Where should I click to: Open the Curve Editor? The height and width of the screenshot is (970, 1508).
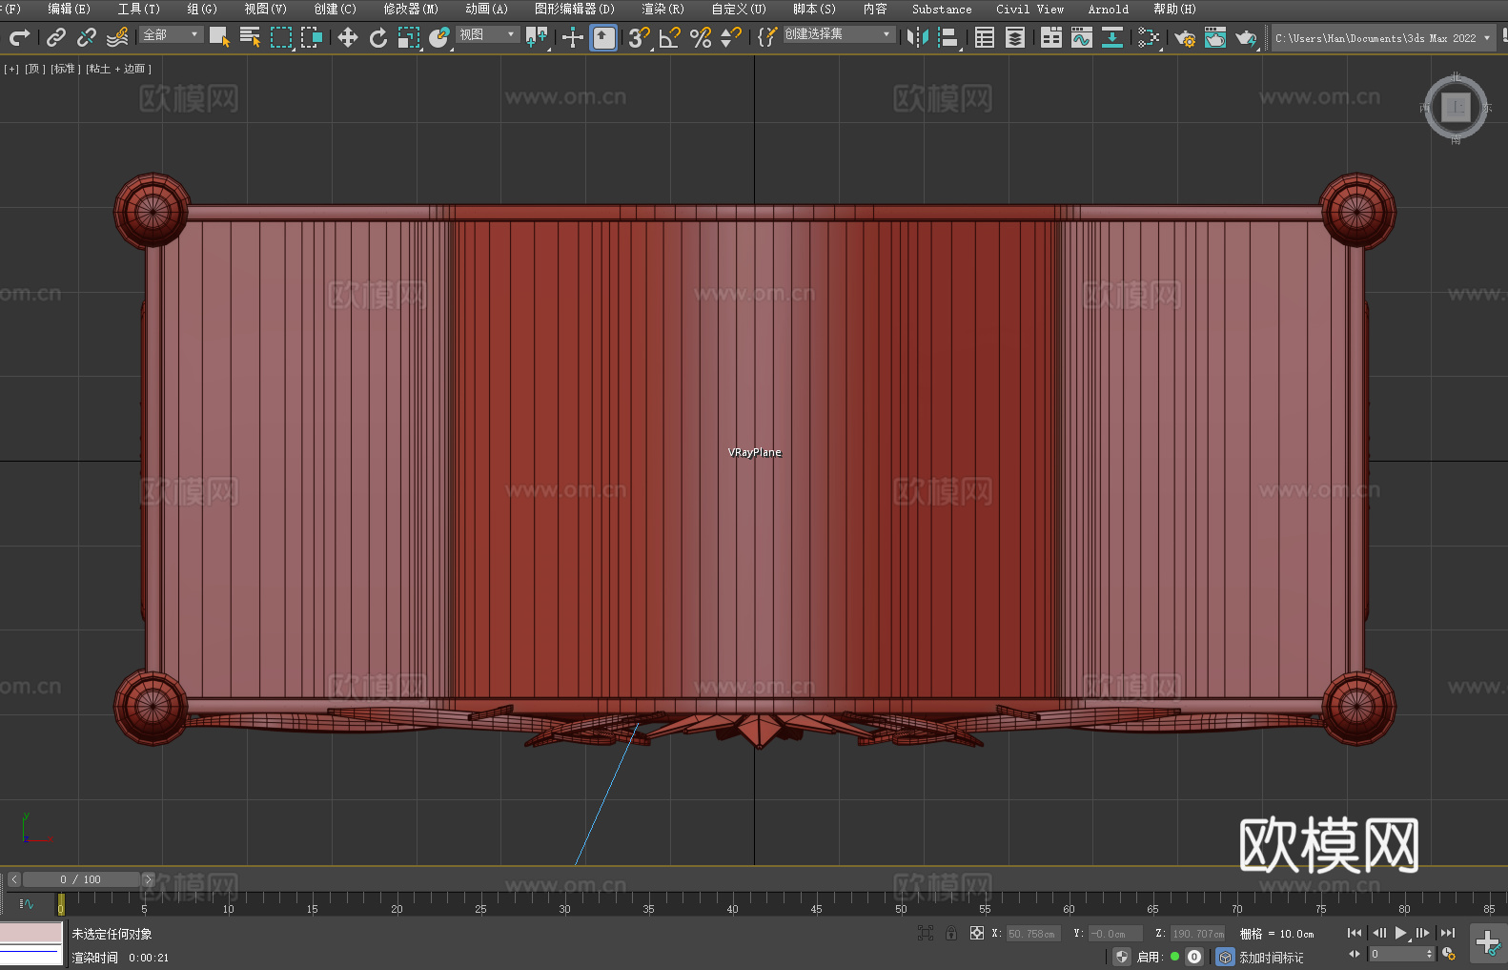pos(1082,37)
